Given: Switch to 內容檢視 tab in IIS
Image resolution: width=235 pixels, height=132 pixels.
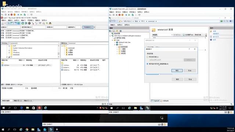Looking at the screenshot, I should point(164,101).
